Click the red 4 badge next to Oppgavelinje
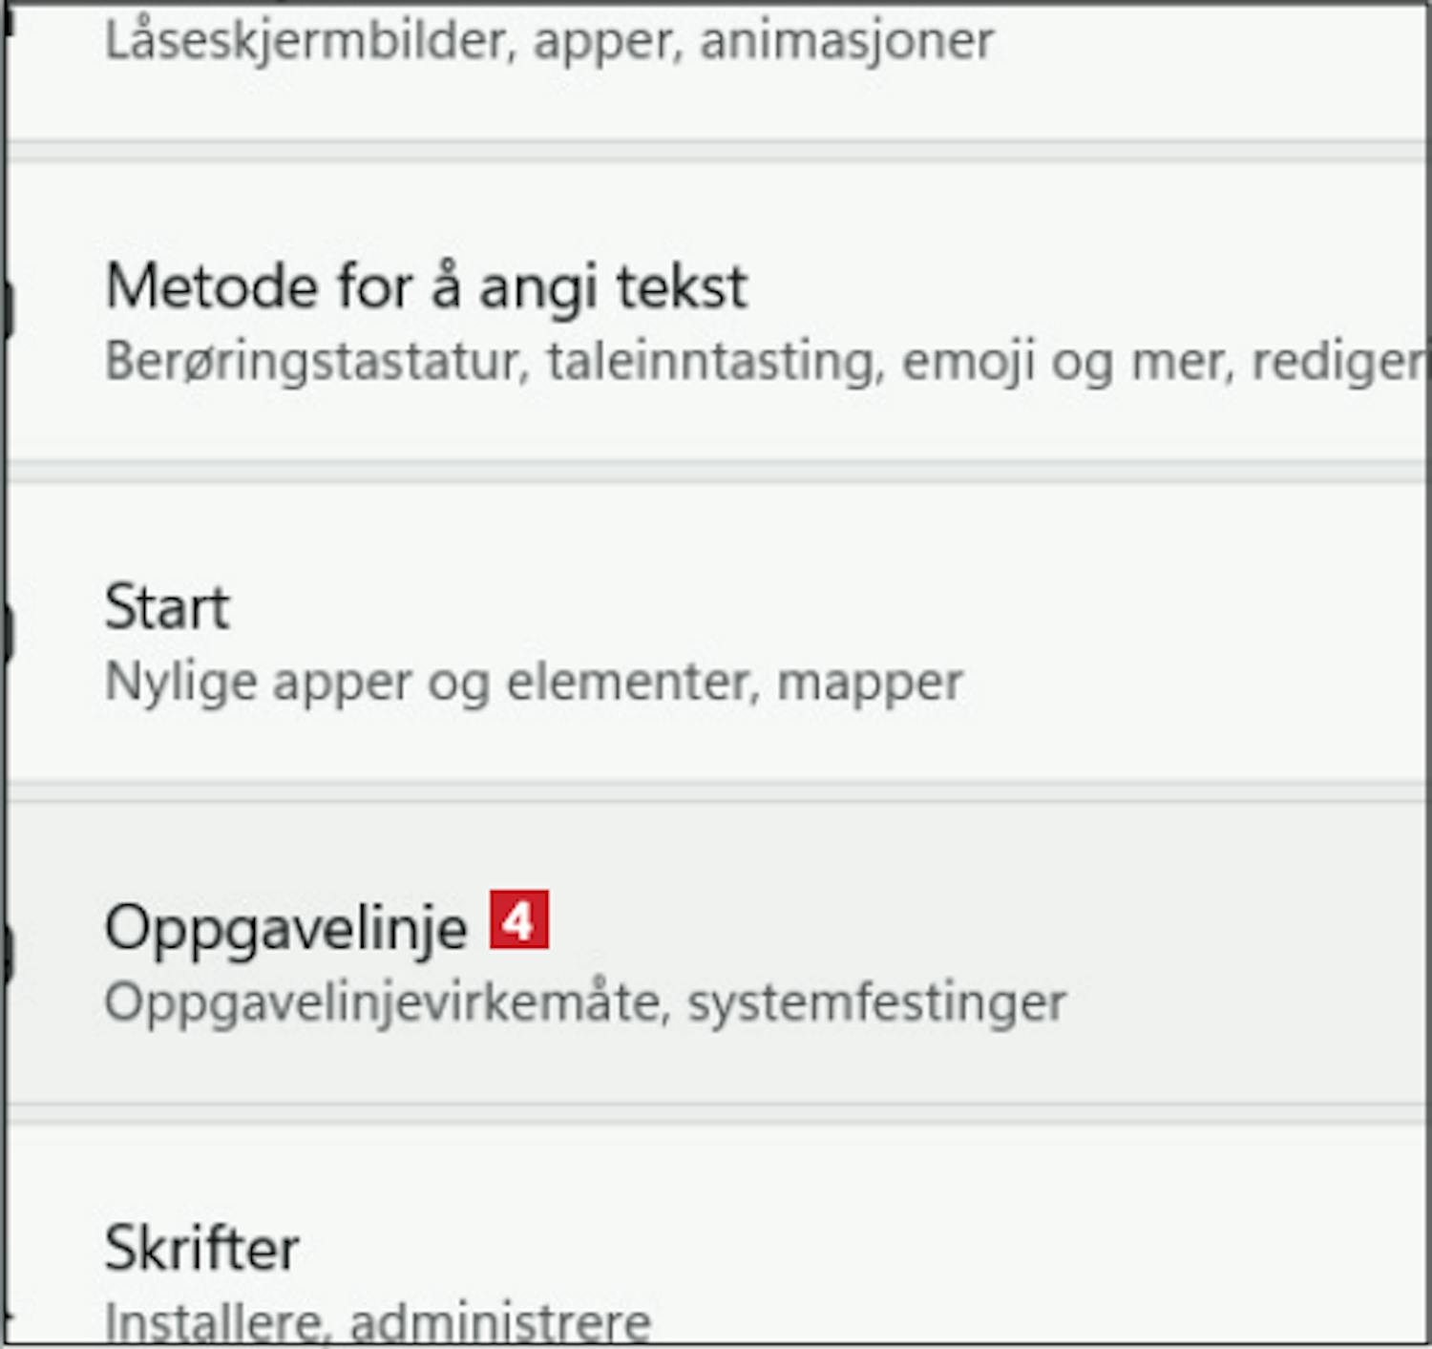The height and width of the screenshot is (1349, 1432). [519, 920]
